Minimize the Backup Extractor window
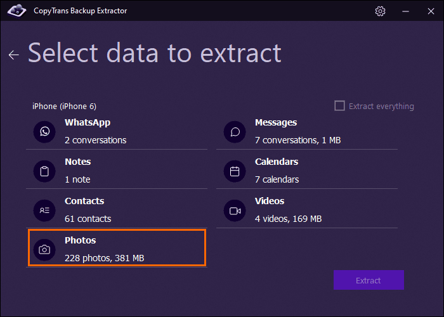This screenshot has width=444, height=317. coord(406,11)
